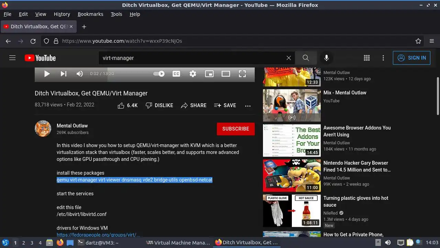
Task: Launch file manager from taskbar
Action: (49, 243)
